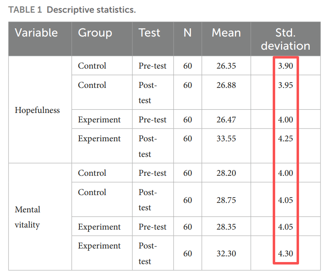Select the mean value 26.35
This screenshot has width=327, height=276.
[x=226, y=66]
